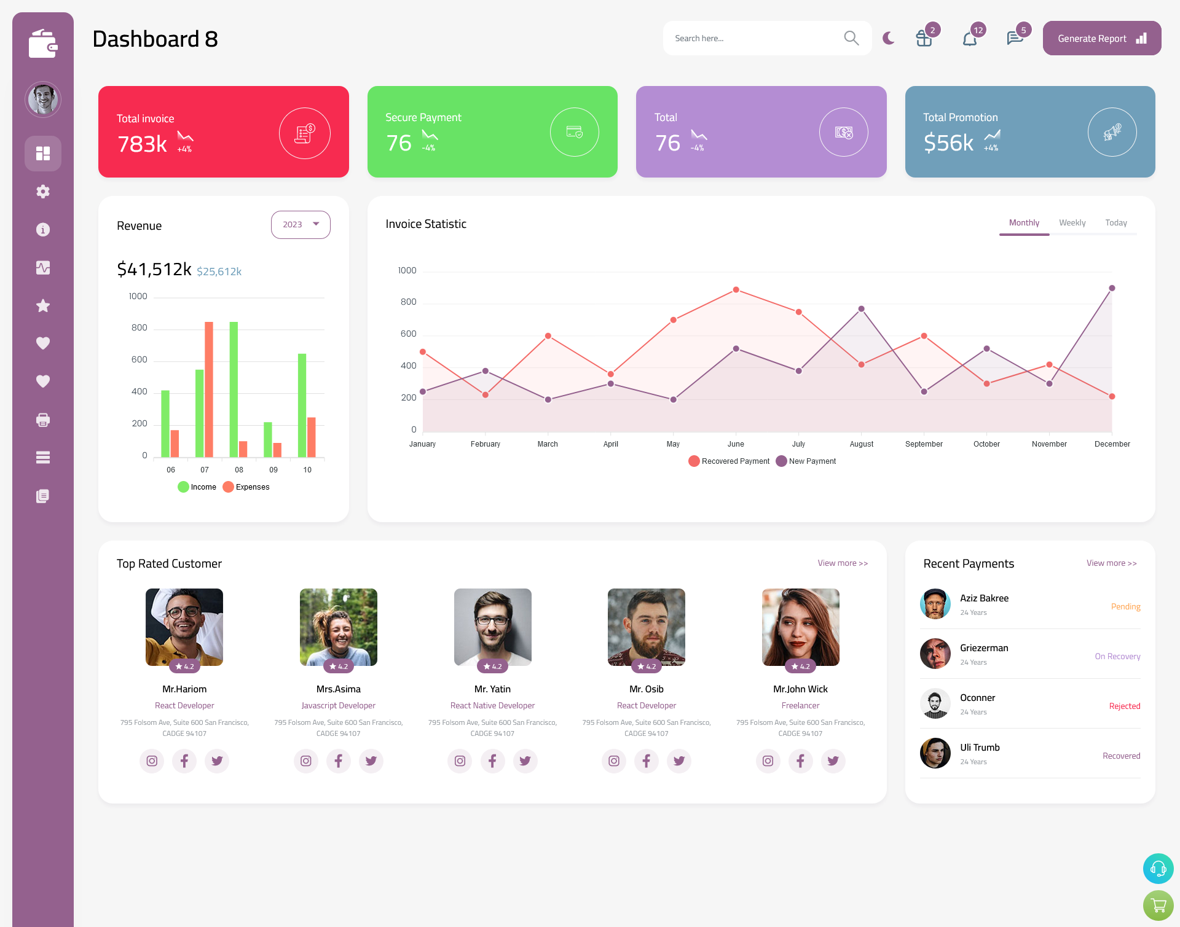Screen dimensions: 1180x927
Task: Toggle dark mode moon icon
Action: click(x=889, y=38)
